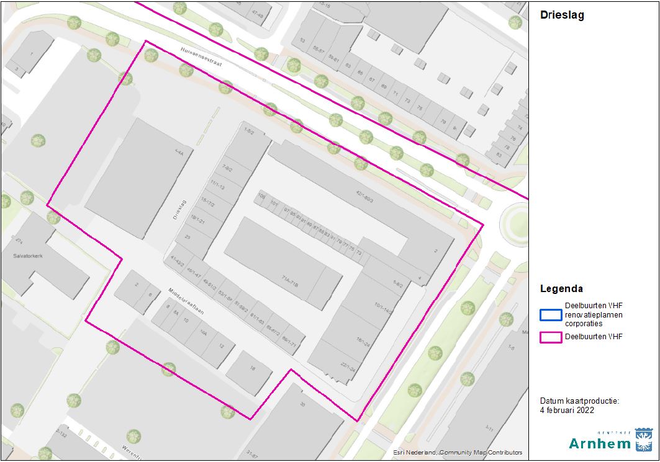
Task: Click the 'Datum kaartproductie' date text
Action: (579, 406)
